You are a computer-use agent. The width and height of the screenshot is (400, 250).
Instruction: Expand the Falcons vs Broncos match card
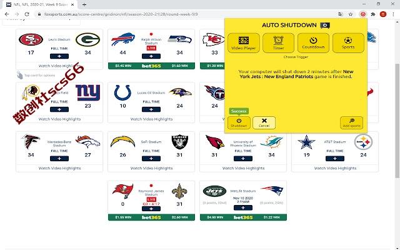[59, 159]
